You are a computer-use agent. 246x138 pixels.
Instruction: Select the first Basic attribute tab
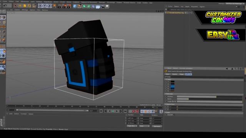(168, 74)
